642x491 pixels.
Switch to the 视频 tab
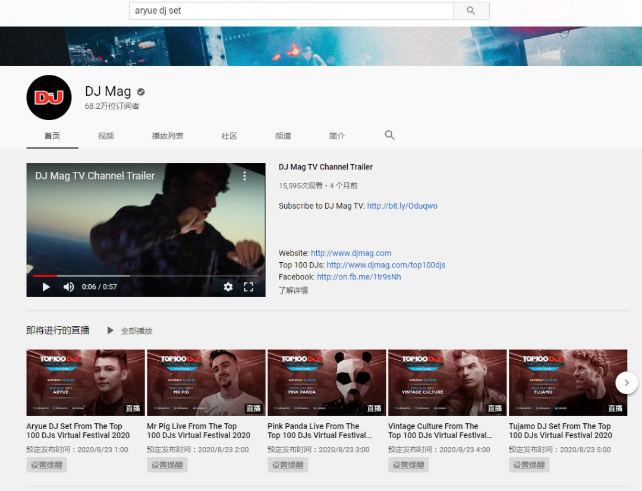pos(106,136)
